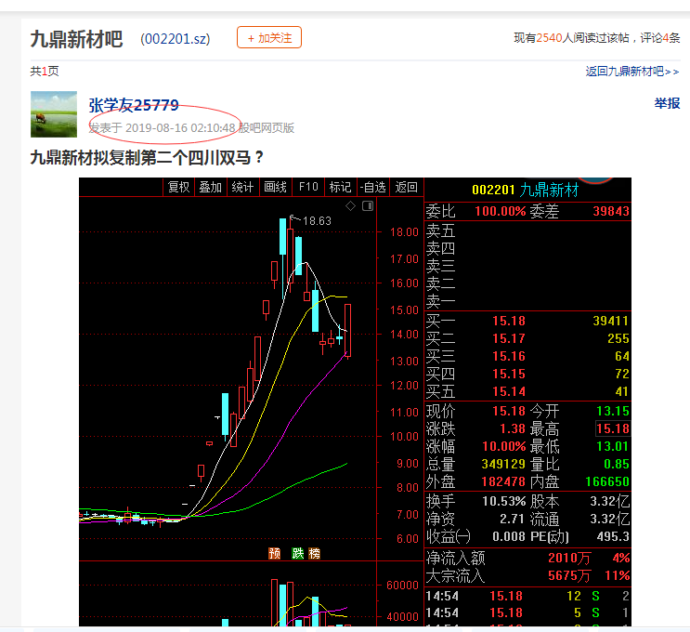Click 最低 value 13.01
This screenshot has width=690, height=632.
[613, 446]
